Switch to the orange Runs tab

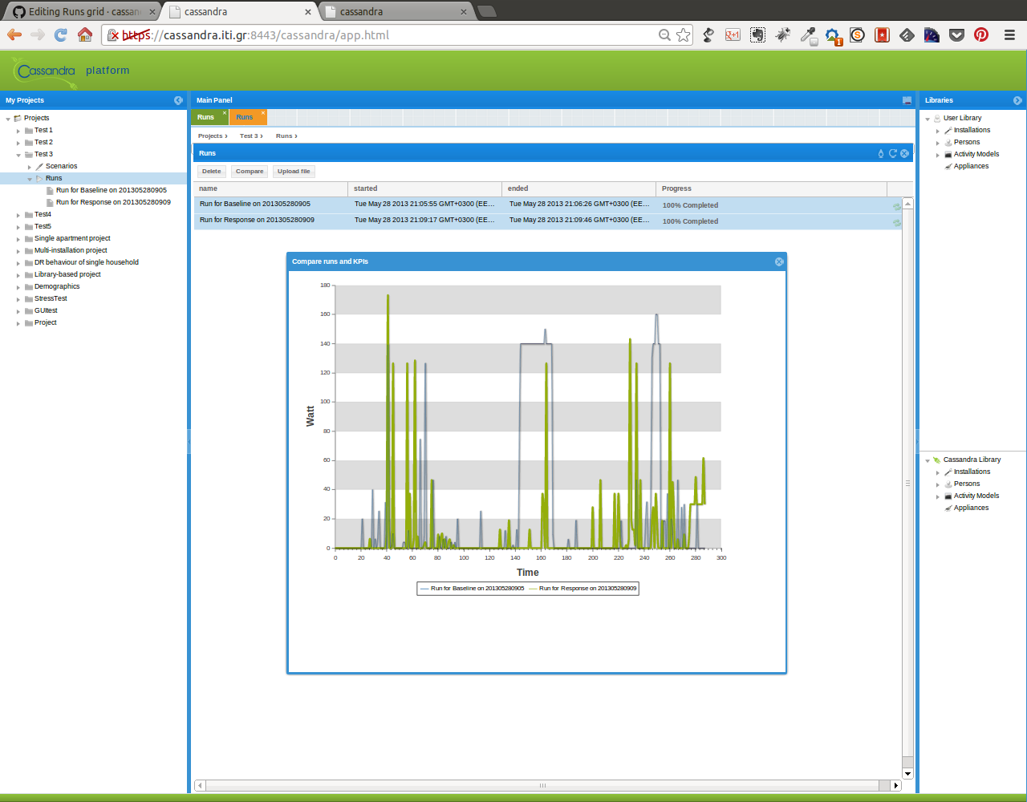(x=245, y=117)
